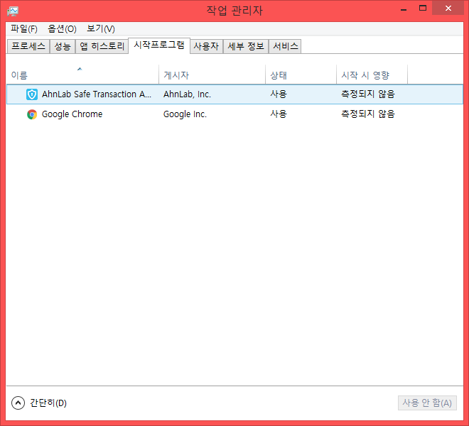This screenshot has height=426, width=469.
Task: Sort by the 시작 시 영향 column header
Action: coord(372,75)
